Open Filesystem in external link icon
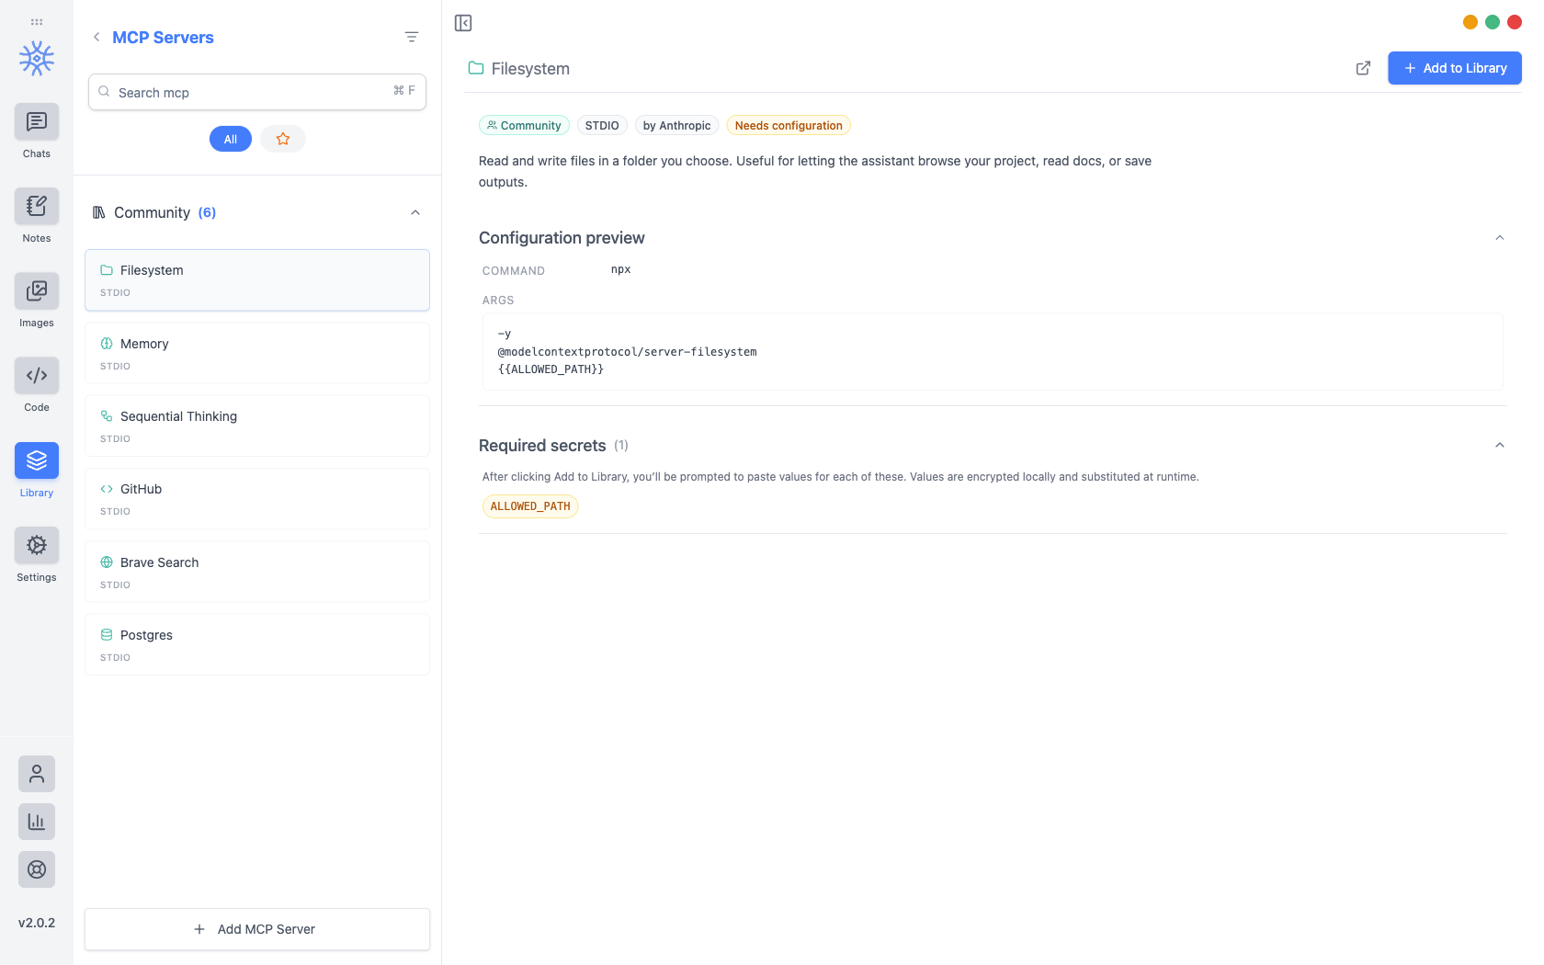1544x965 pixels. point(1364,68)
